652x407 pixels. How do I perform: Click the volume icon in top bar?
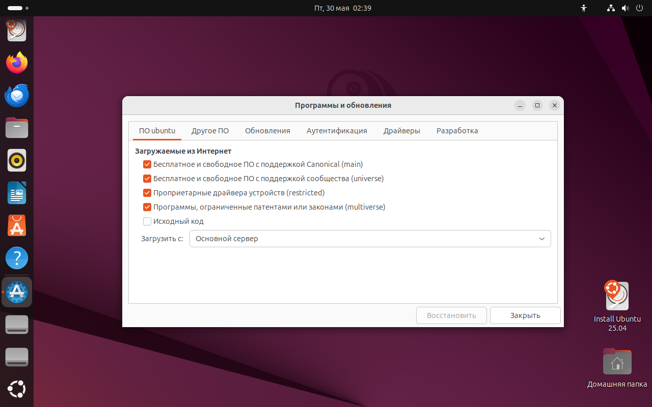pos(626,8)
